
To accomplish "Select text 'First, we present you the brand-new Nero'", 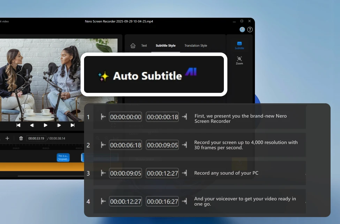I will pos(241,116).
